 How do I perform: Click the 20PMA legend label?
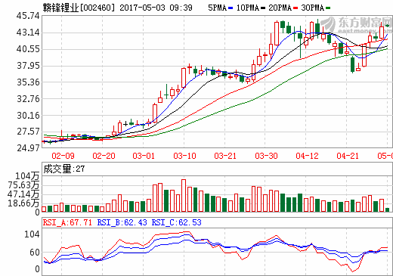pos(280,8)
